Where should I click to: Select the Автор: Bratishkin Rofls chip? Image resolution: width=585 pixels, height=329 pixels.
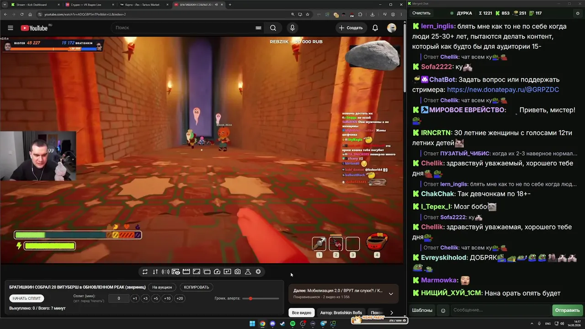click(341, 313)
